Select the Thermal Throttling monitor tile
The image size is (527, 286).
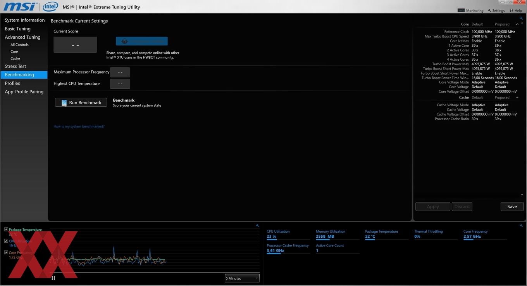436,235
